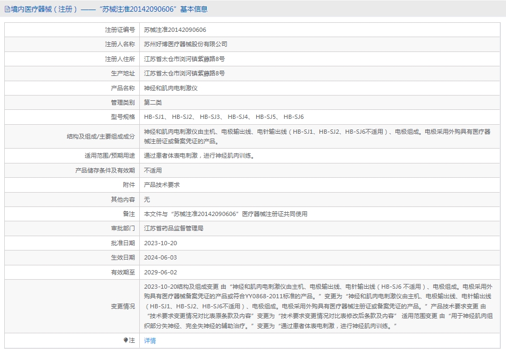Select the effective date 2024-06-03
506x354 pixels.
(161, 257)
